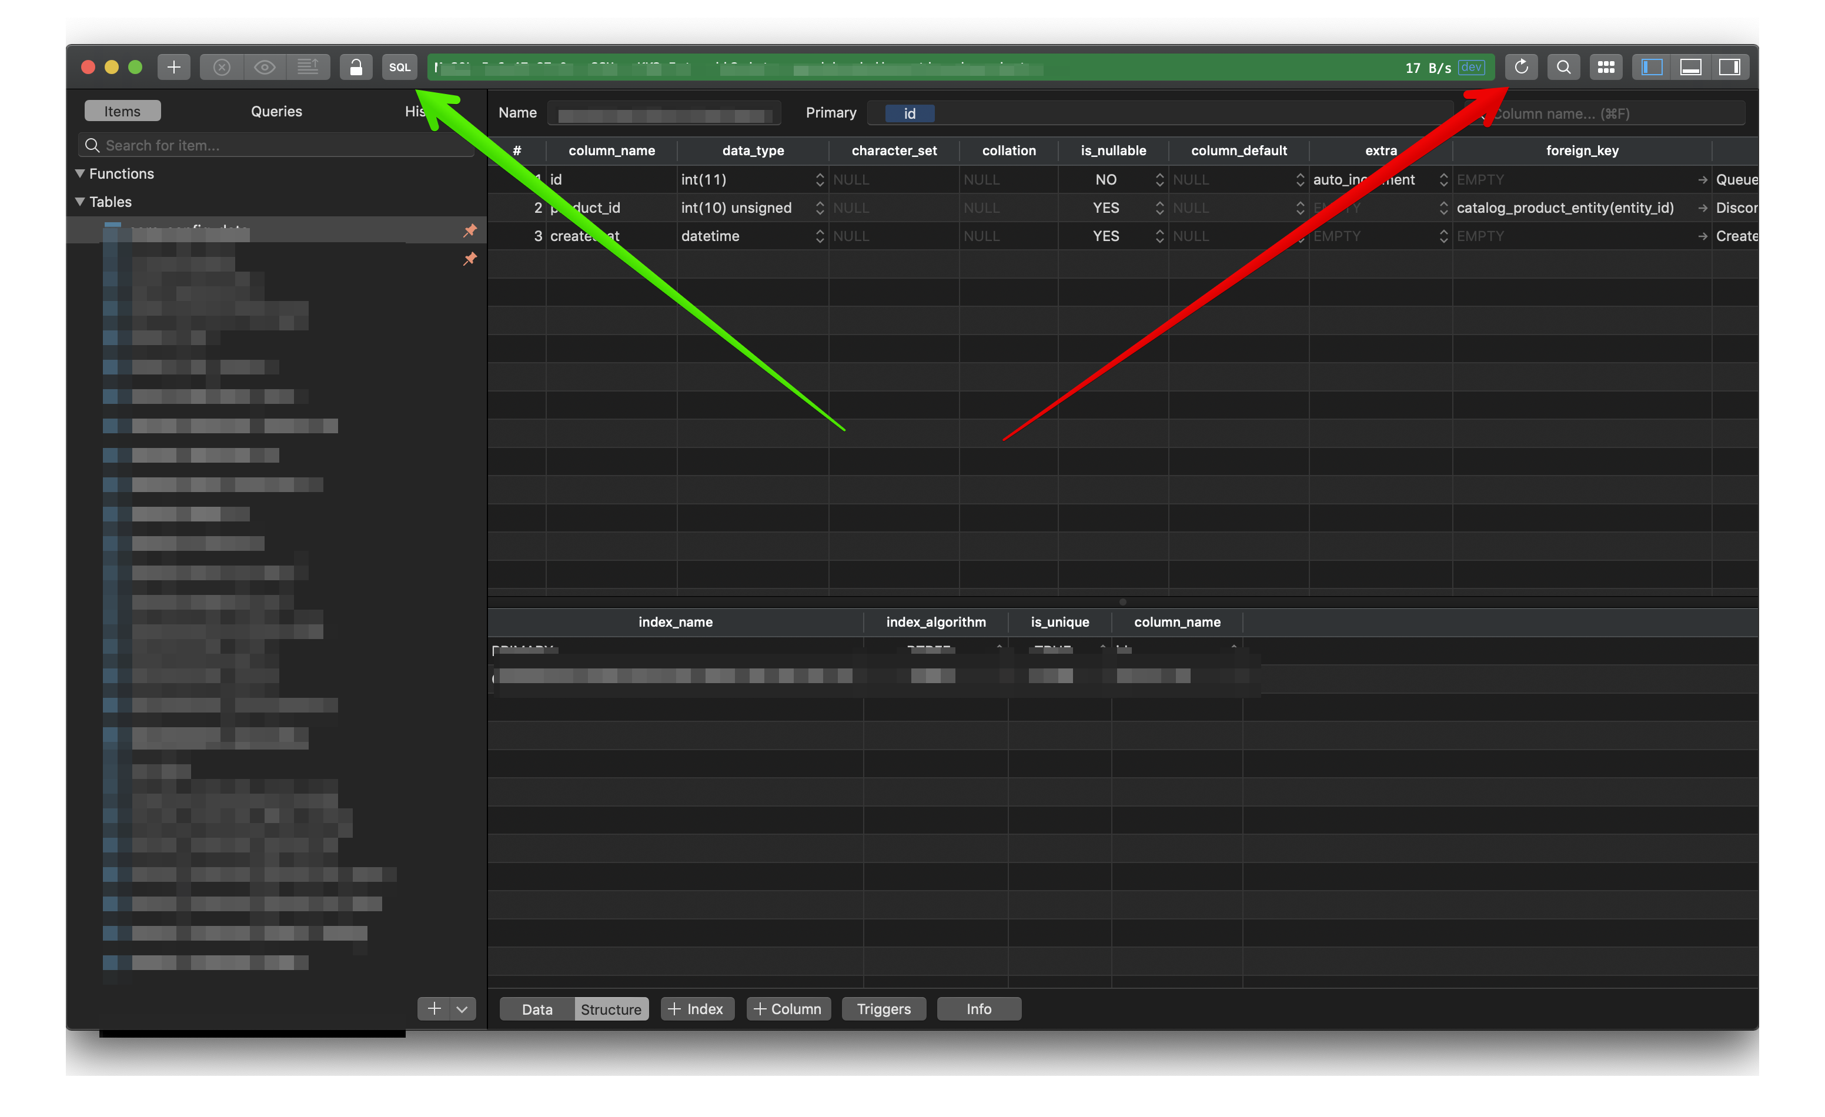Open the chevron menu beside the sidebar plus button
Viewport: 1825px width, 1117px height.
point(462,1009)
